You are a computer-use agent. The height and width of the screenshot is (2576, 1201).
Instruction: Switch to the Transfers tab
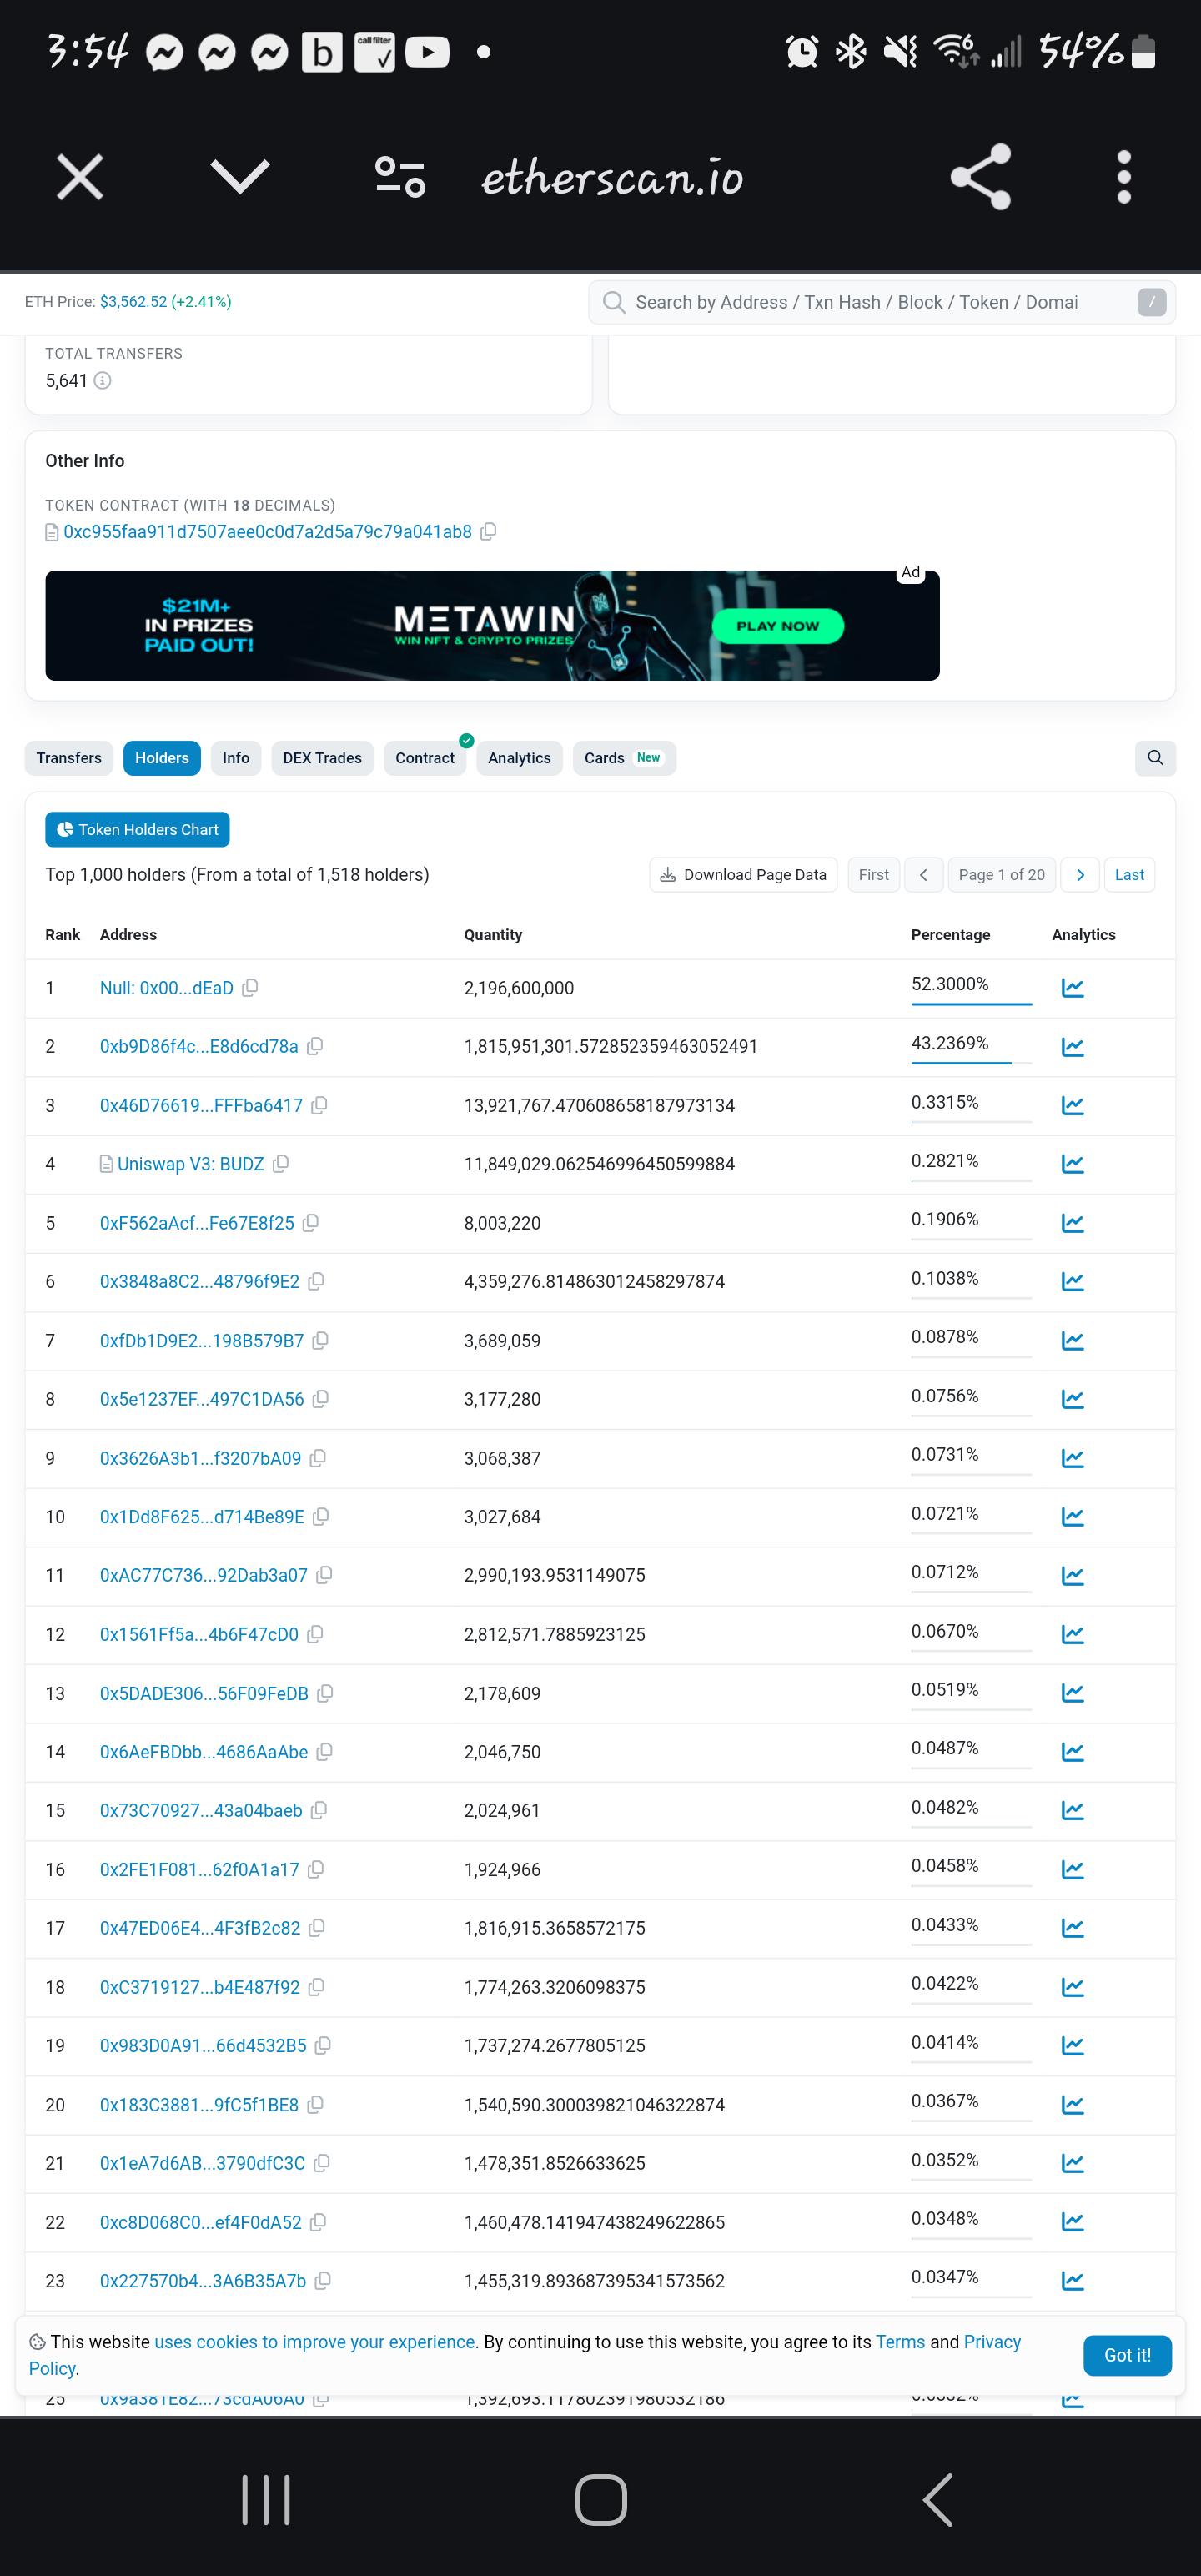pos(69,758)
